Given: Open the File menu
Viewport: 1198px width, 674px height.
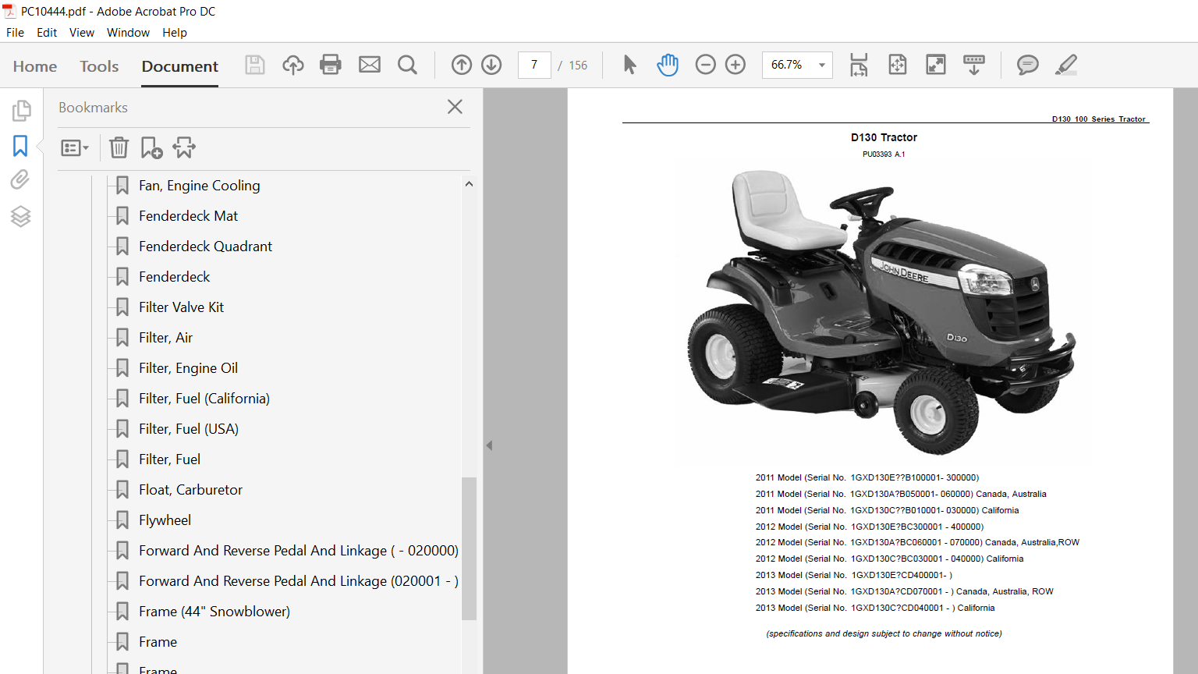Looking at the screenshot, I should click(x=15, y=33).
